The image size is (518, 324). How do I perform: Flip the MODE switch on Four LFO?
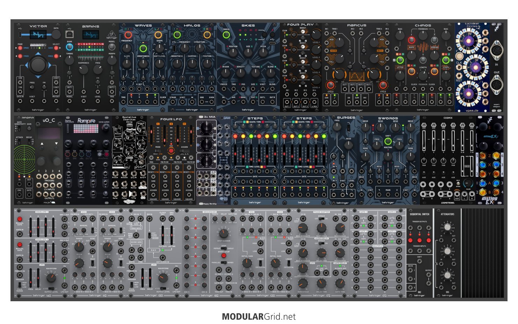tap(158, 151)
